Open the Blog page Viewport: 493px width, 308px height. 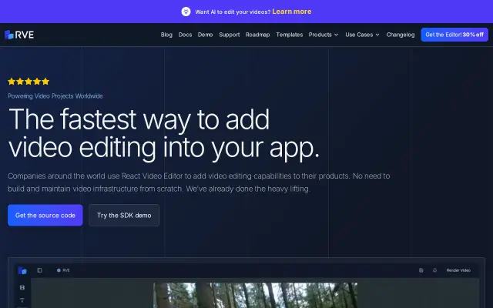166,35
